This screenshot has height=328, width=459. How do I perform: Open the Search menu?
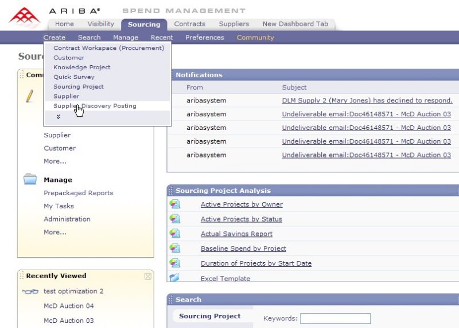click(90, 37)
